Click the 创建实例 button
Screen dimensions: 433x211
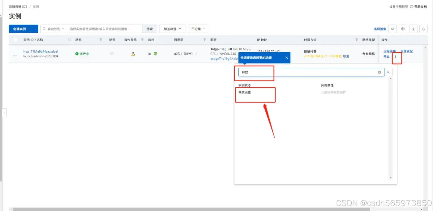point(19,29)
